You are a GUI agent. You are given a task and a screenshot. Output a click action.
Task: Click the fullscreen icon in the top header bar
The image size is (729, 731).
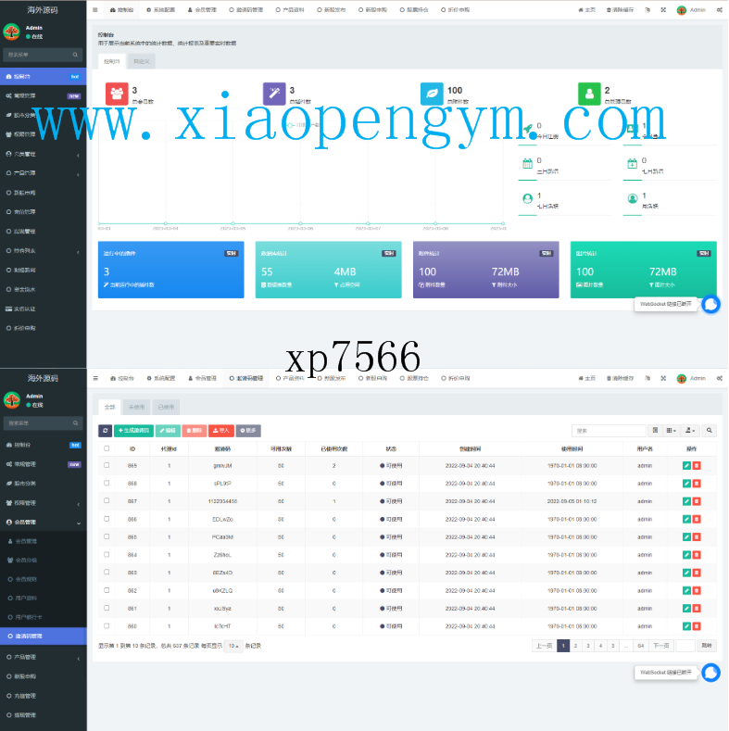(x=663, y=9)
